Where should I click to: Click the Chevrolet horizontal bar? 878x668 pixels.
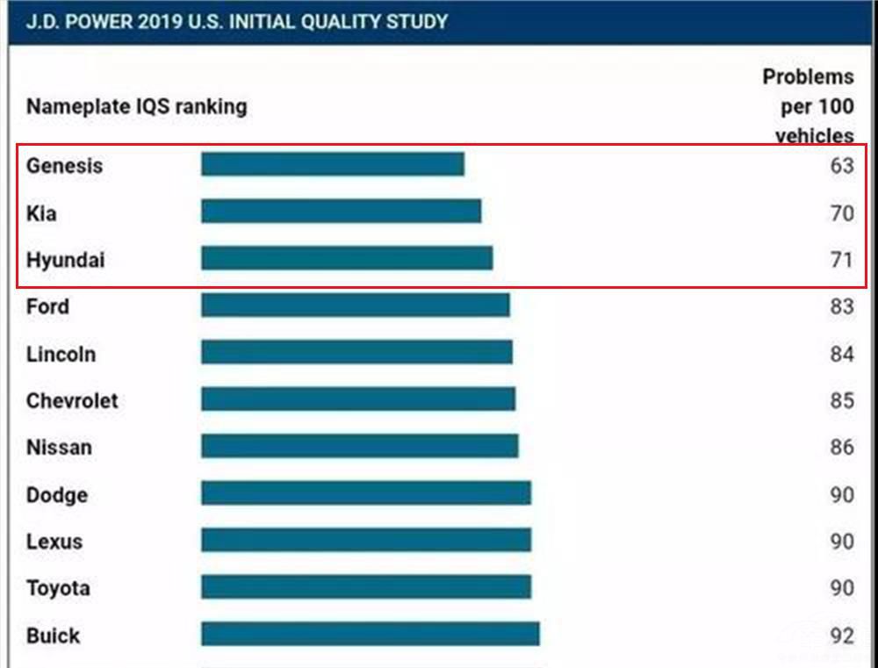click(357, 399)
